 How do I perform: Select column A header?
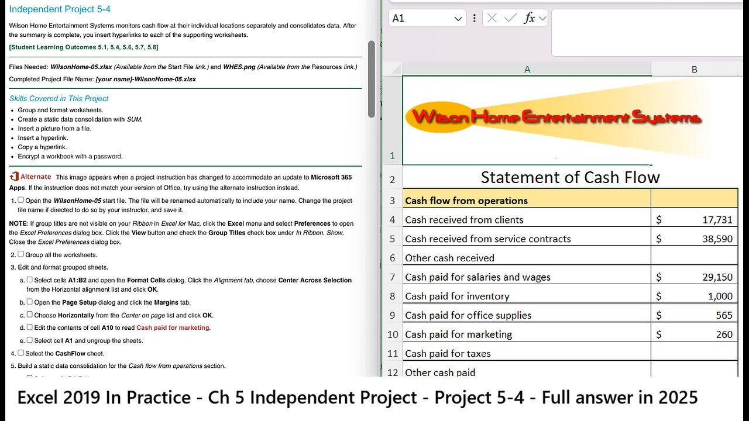[527, 69]
